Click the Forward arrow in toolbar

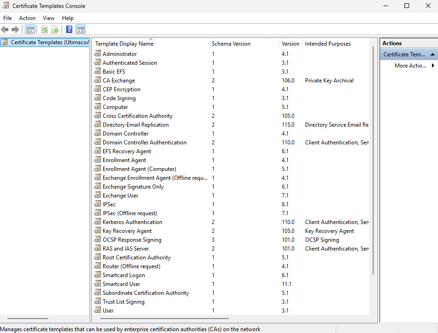tap(15, 30)
